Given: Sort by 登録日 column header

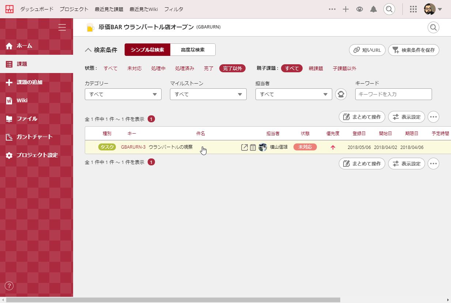Looking at the screenshot, I should [x=359, y=134].
